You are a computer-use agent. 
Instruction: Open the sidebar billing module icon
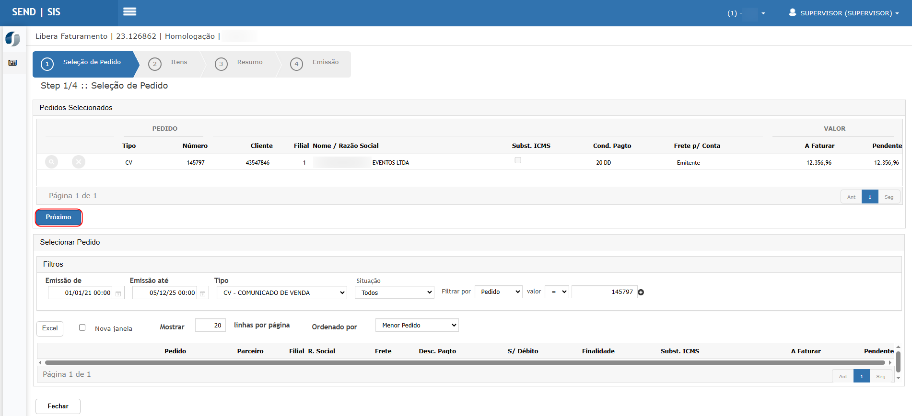13,63
